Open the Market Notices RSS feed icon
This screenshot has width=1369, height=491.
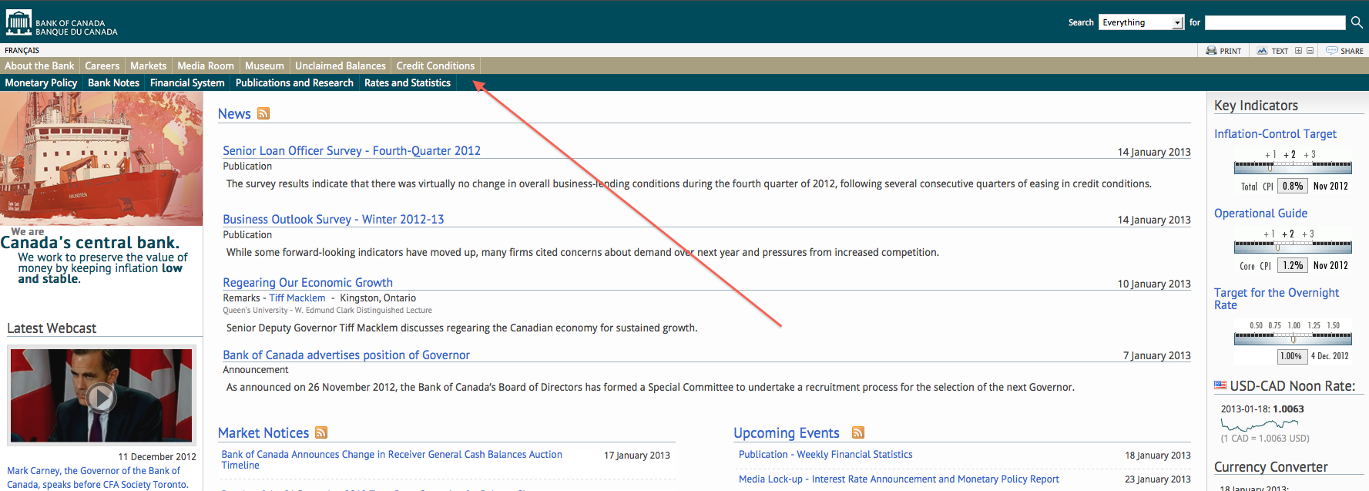[x=321, y=433]
